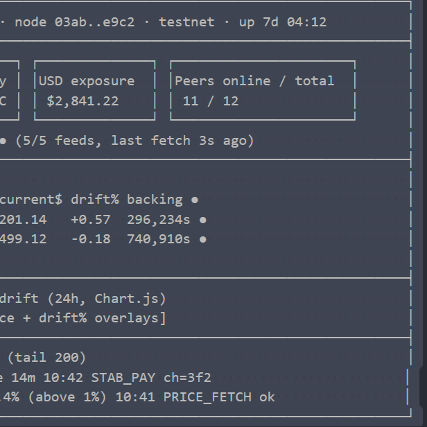427x427 pixels.
Task: Click the drift (24h, Chart.js) chart title
Action: (82, 299)
